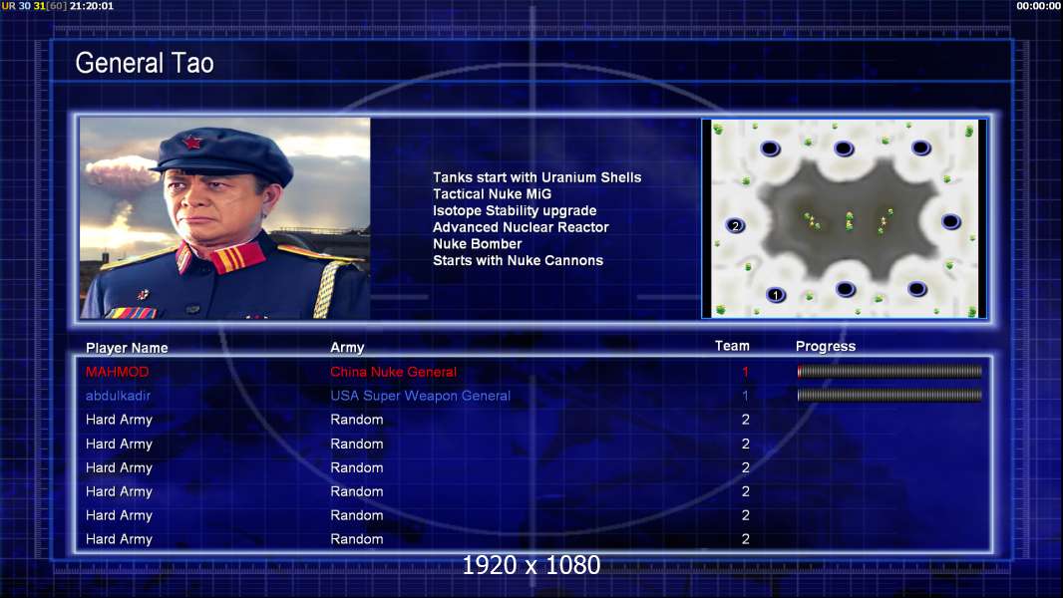Click the "Team" column header
Screen dimensions: 1063x598
point(732,346)
